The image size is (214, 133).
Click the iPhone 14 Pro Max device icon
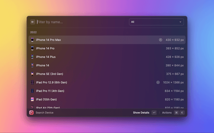32,40
